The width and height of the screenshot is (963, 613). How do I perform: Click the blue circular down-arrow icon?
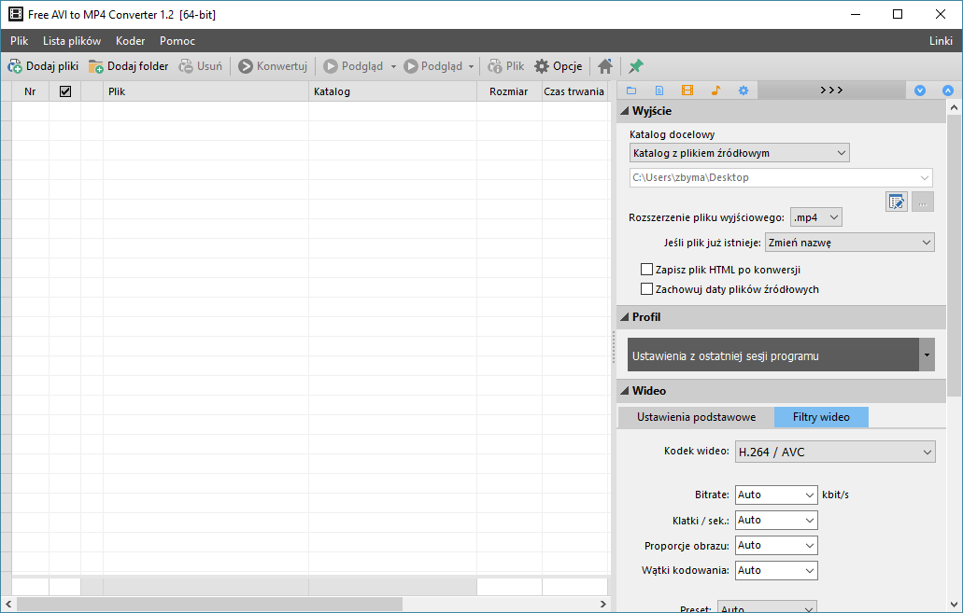point(920,91)
